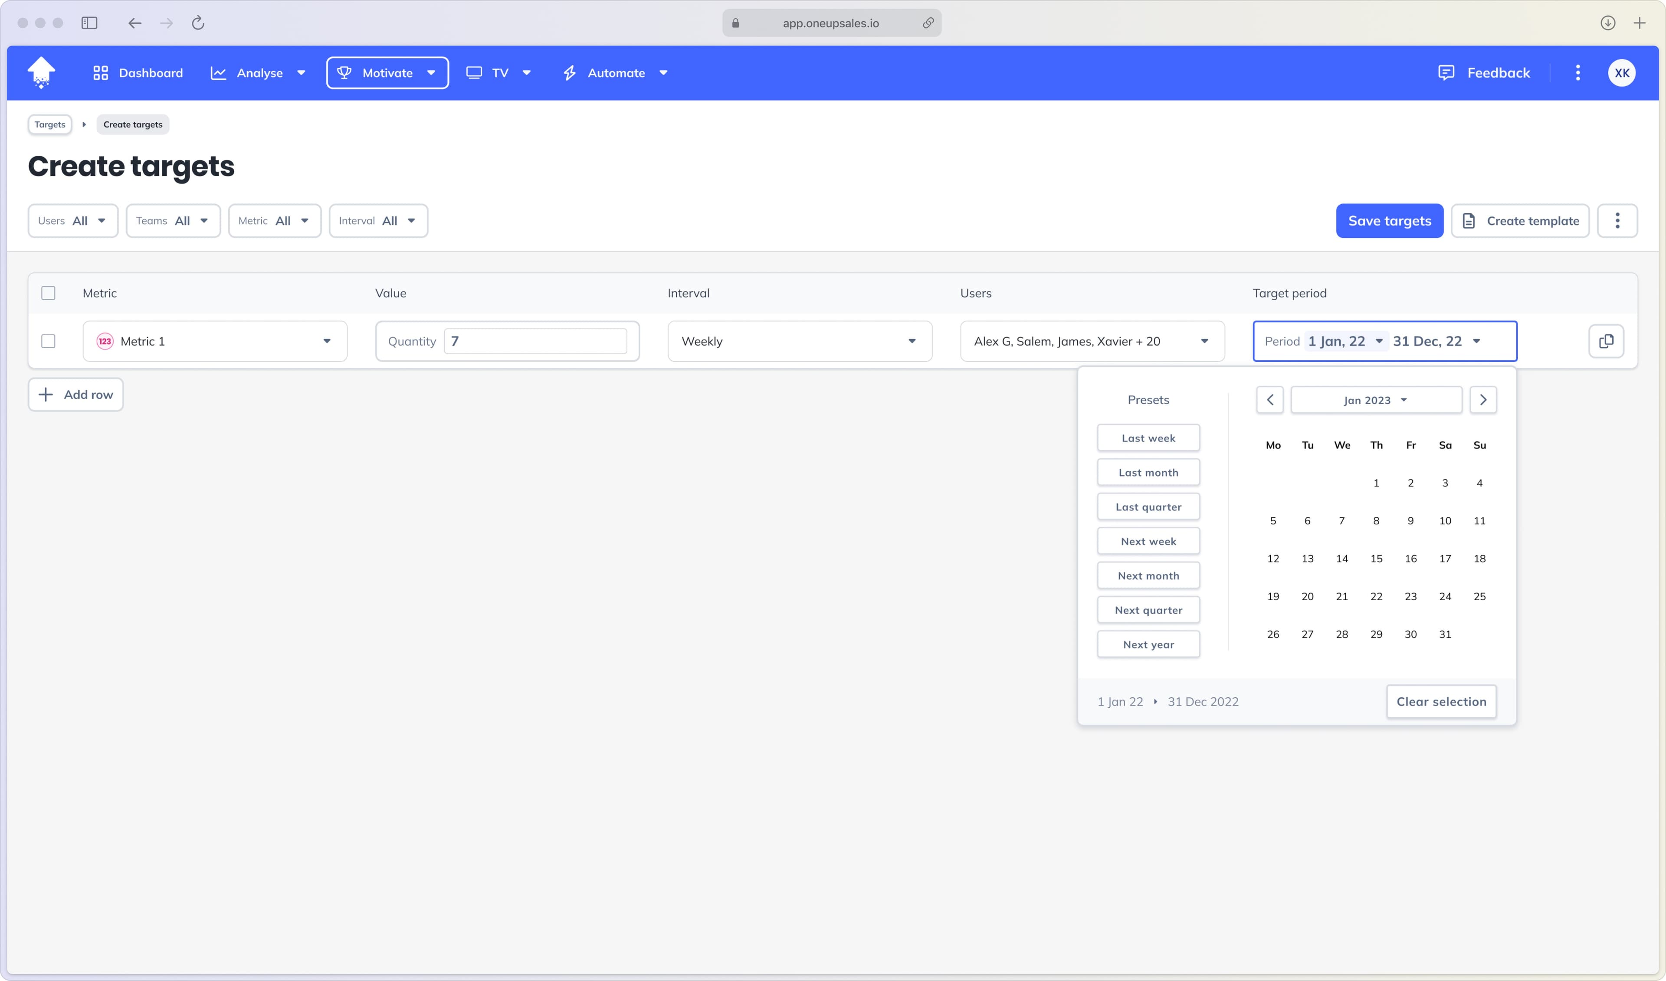Image resolution: width=1666 pixels, height=981 pixels.
Task: Open the start date 1 Jan, 22 dropdown
Action: click(1345, 341)
